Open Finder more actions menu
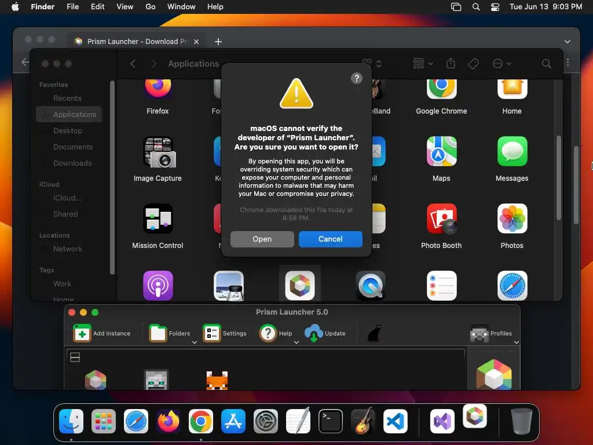 [502, 64]
